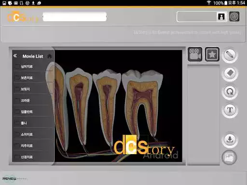This screenshot has height=185, width=247.
Task: Tick the 보존치료 checkbox
Action: pos(17,78)
